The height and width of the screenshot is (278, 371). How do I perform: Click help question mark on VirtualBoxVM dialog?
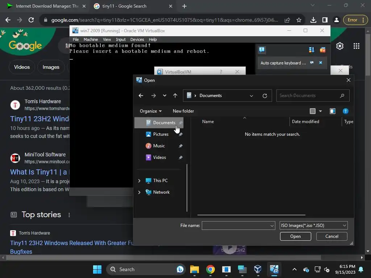coord(221,72)
